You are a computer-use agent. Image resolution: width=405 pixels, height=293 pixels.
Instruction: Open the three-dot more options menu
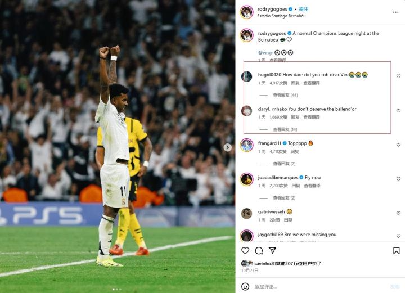[x=395, y=12]
